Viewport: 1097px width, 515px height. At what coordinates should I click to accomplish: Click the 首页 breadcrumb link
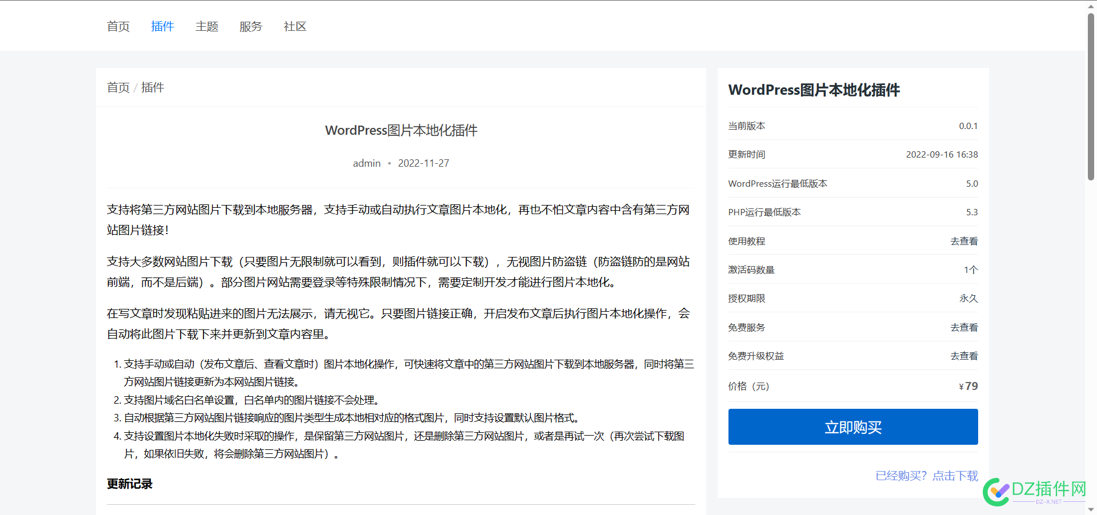coord(118,87)
